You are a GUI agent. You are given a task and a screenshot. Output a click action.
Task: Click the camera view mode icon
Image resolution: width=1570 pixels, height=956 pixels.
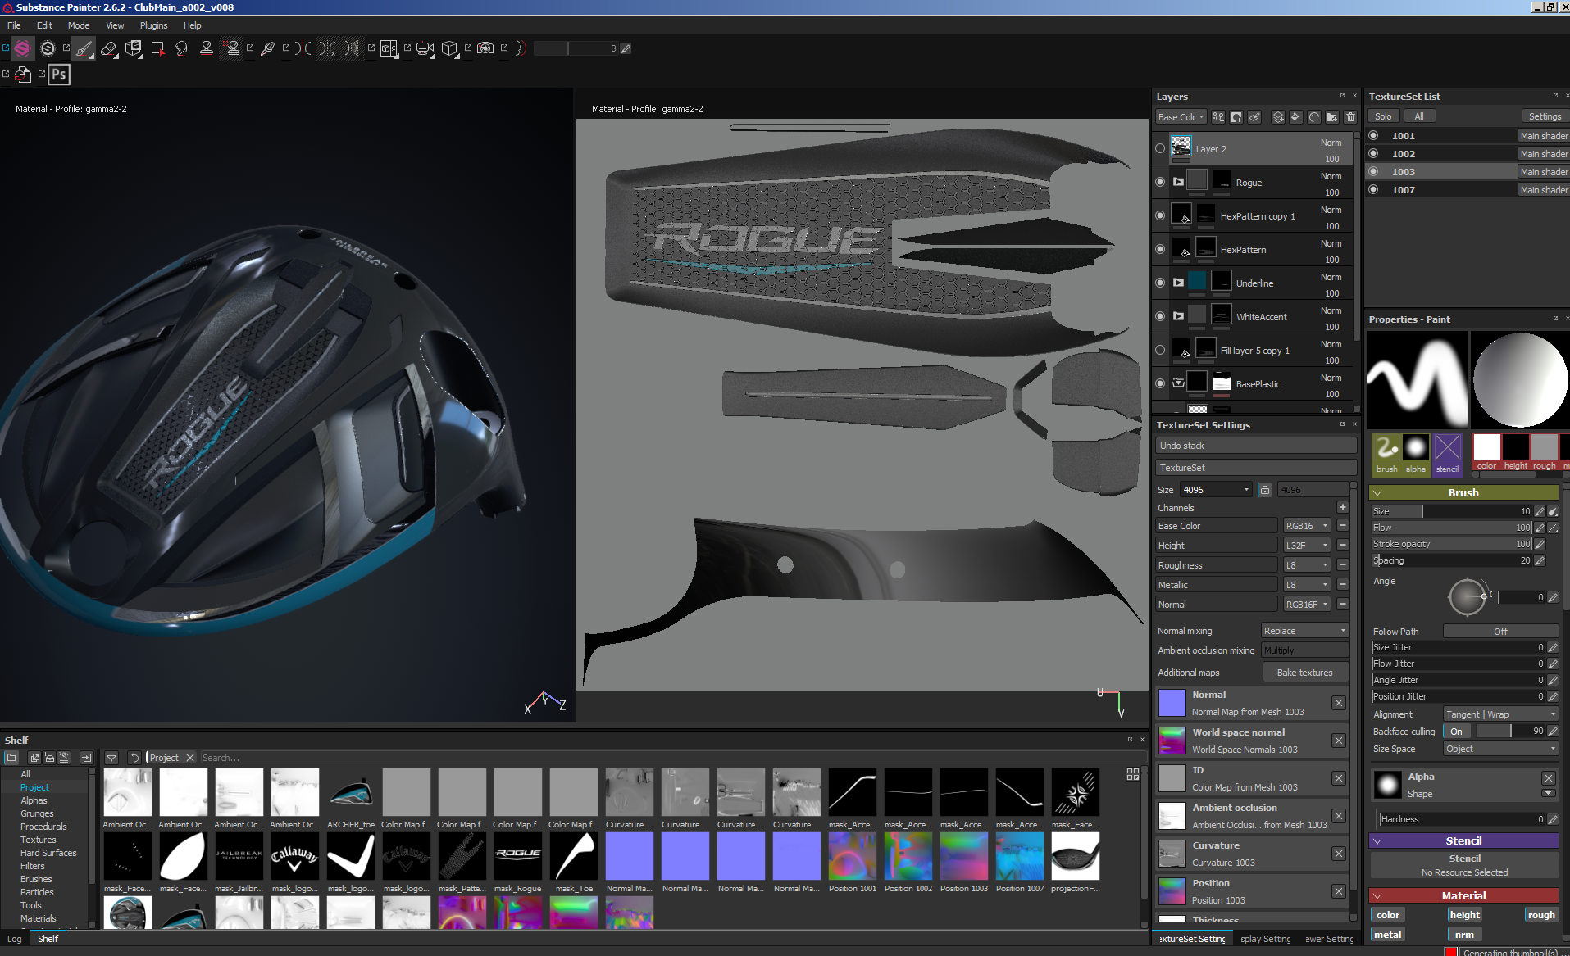425,48
